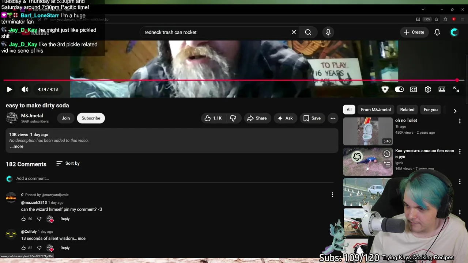Open @mazzoh2813 avatar

pos(11,198)
